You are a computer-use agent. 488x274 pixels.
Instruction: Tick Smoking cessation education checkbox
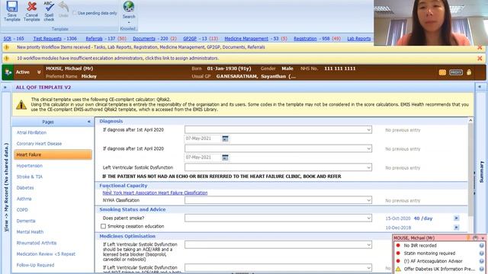104,227
